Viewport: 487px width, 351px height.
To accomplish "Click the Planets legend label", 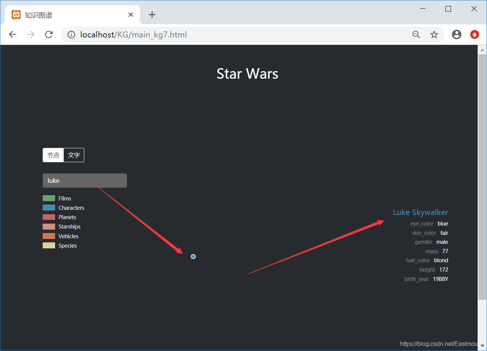I will [67, 217].
